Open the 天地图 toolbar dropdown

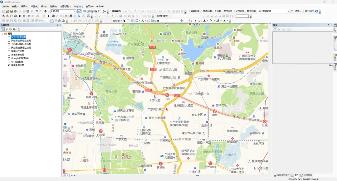[x=218, y=11]
